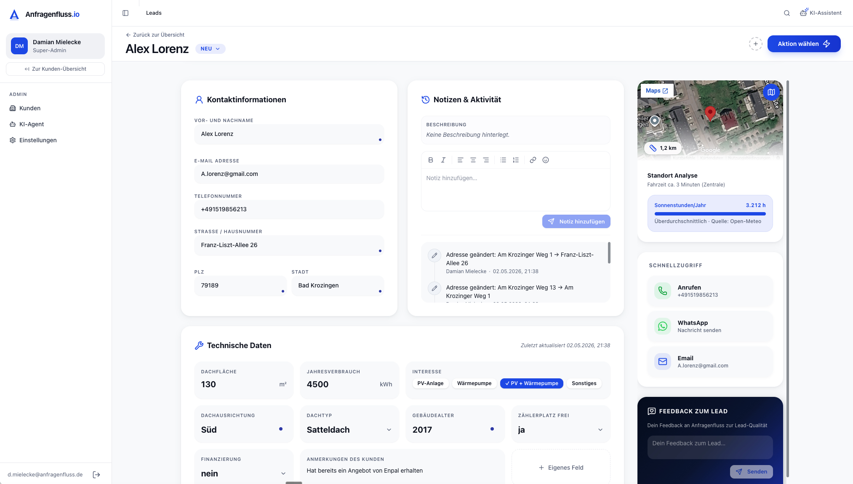This screenshot has width=853, height=484.
Task: Click the 1,2 km distance badge
Action: coord(663,148)
